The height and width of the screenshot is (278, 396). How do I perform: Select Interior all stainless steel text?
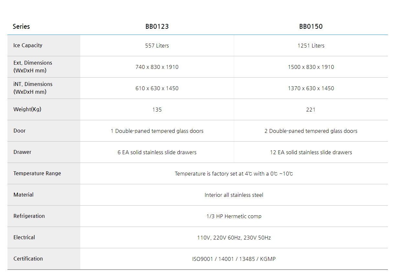coord(234,195)
